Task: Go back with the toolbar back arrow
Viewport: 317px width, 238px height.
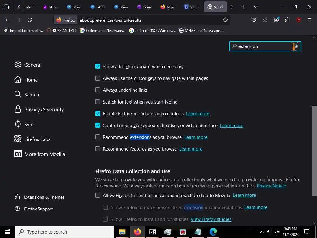Action: [7, 20]
